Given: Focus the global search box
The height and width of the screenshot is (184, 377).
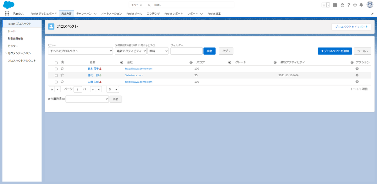Looking at the screenshot, I should pos(189,5).
